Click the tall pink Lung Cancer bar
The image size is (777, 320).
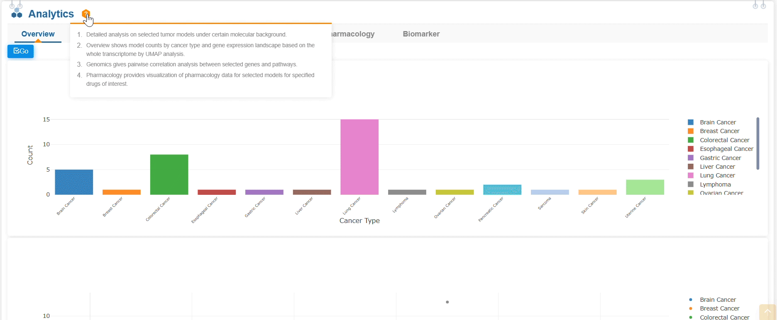(x=359, y=157)
